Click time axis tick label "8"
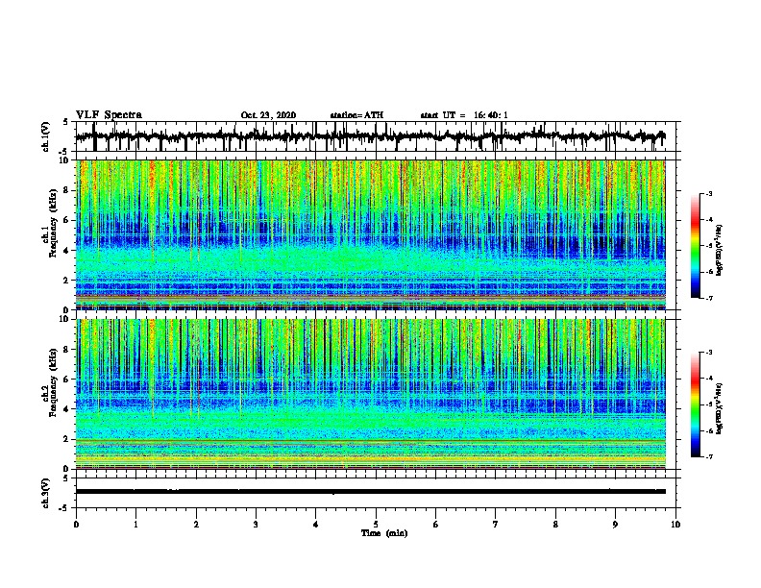Image resolution: width=761 pixels, height=588 pixels. click(x=555, y=525)
